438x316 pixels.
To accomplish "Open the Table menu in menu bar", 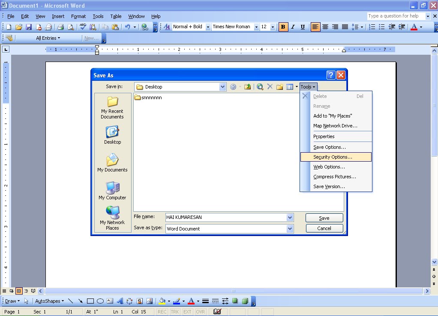I will point(116,16).
